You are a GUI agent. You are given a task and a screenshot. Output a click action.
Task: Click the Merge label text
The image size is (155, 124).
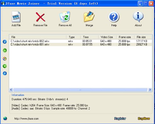point(89,25)
